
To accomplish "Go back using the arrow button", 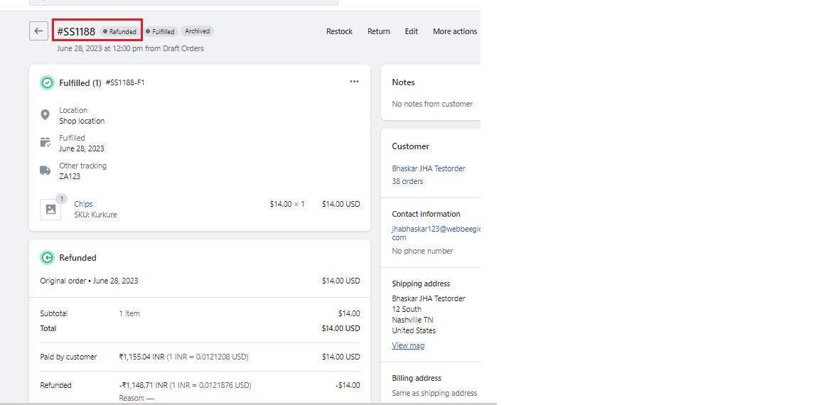I will pyautogui.click(x=38, y=31).
